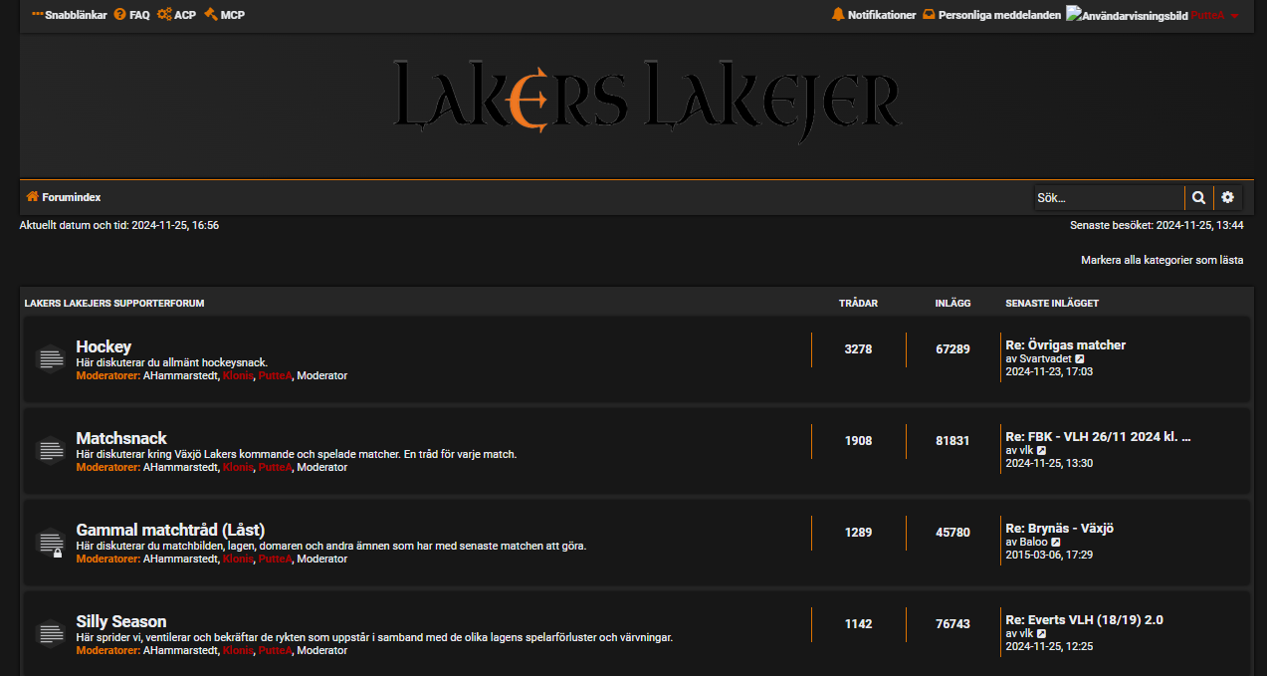
Task: Open last post Re: FBK - VLH 26/11
Action: click(1098, 437)
